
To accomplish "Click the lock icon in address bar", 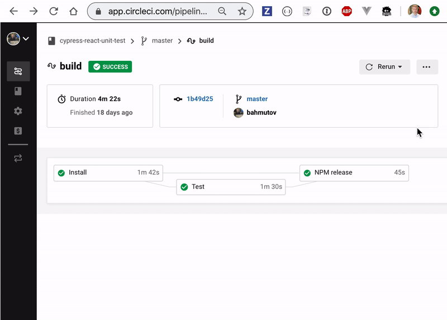I will tap(98, 11).
